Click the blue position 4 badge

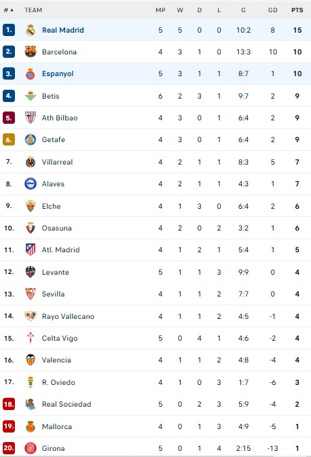(9, 96)
